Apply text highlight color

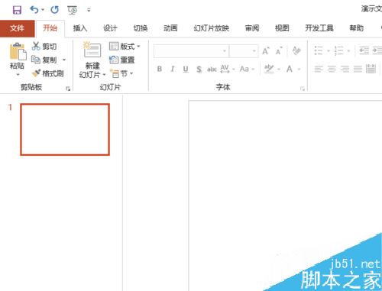(x=269, y=69)
